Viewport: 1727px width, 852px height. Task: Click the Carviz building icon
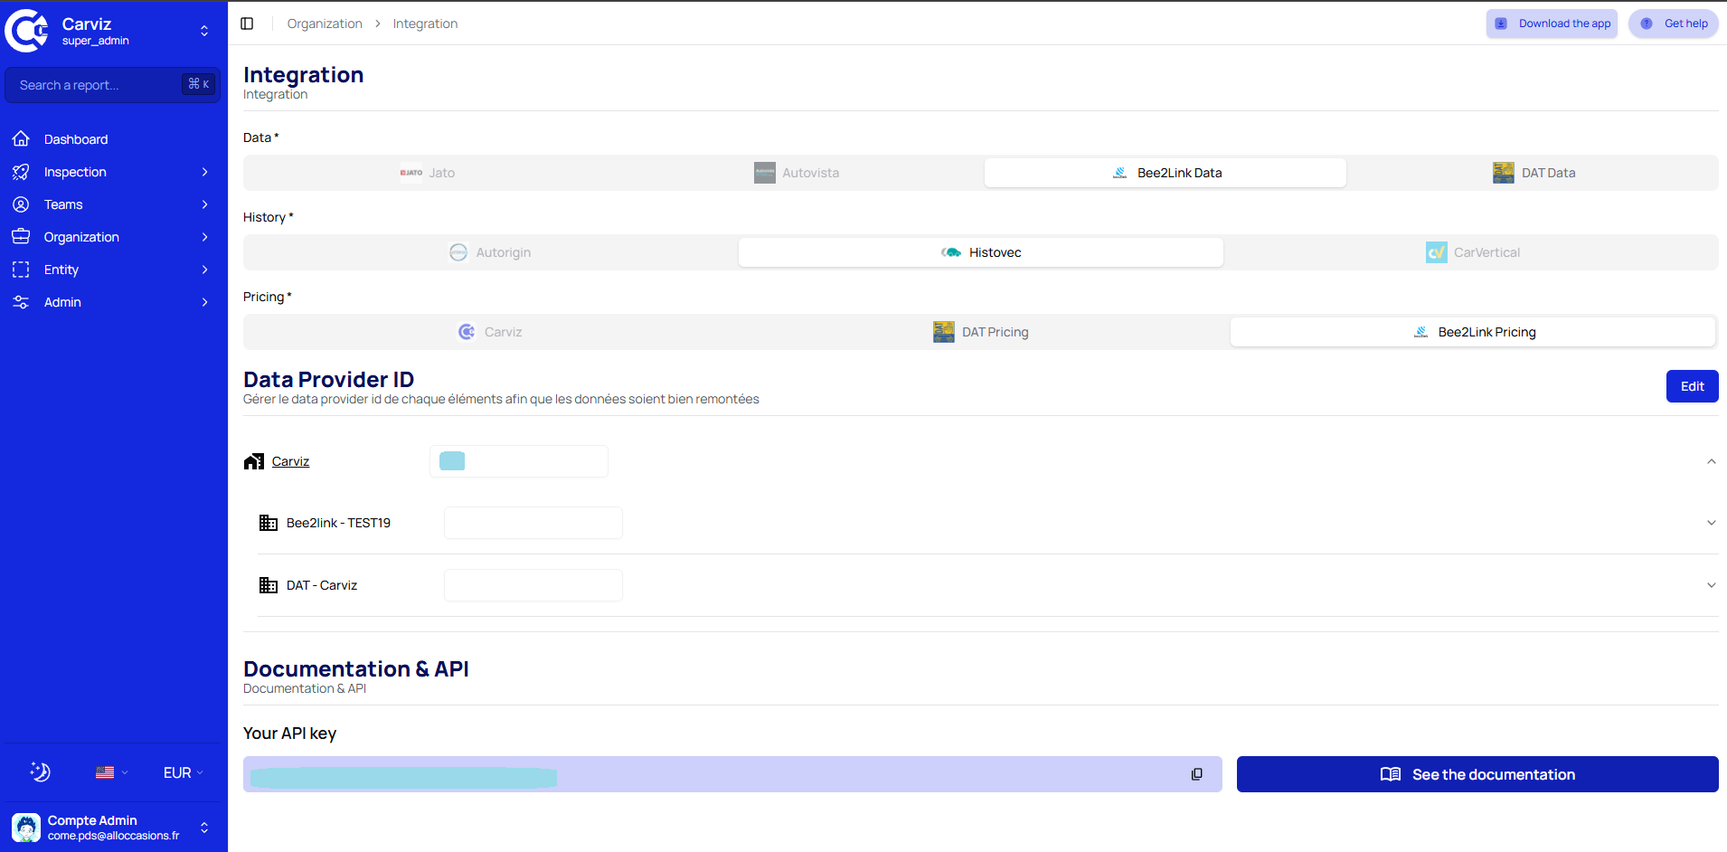(254, 461)
